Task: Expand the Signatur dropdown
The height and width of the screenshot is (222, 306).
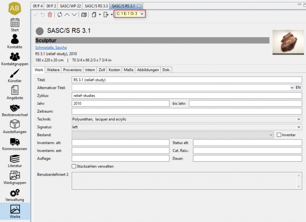Action: coord(299,127)
